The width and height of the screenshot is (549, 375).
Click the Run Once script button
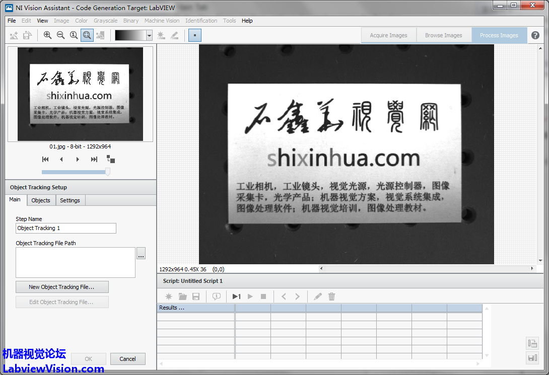pyautogui.click(x=236, y=296)
